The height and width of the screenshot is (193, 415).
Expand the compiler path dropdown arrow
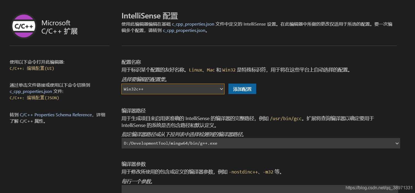click(x=397, y=143)
